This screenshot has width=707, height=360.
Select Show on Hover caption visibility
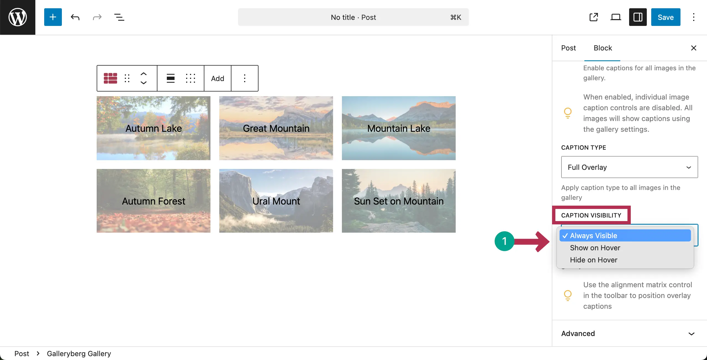tap(595, 248)
